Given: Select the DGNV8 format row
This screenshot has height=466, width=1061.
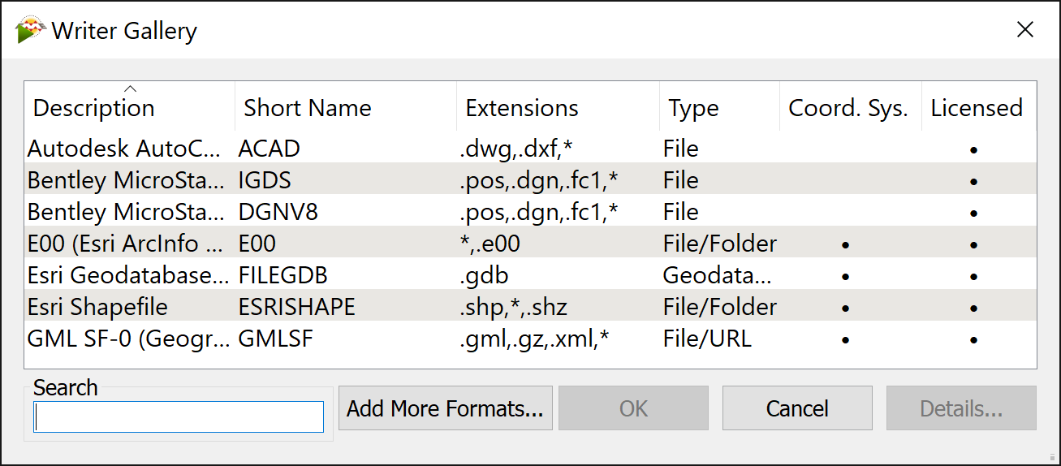Looking at the screenshot, I should point(278,212).
